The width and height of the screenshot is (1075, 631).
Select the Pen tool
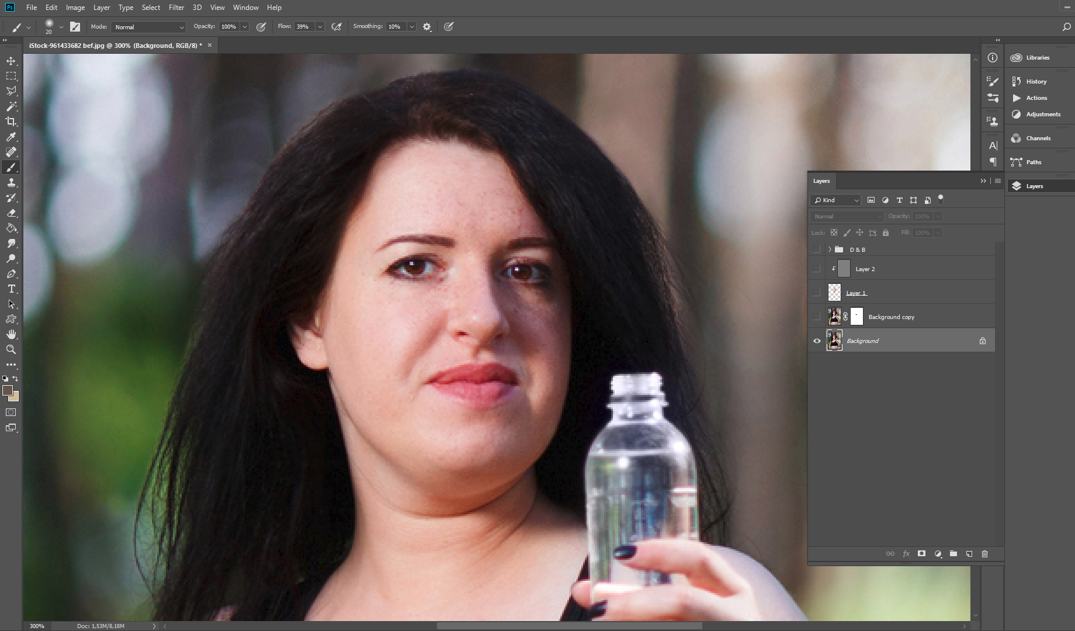click(x=11, y=273)
